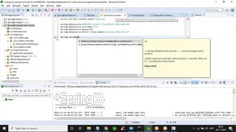Image resolution: width=236 pixels, height=132 pixels.
Task: Click the Save icon in main toolbar
Action: point(9,10)
